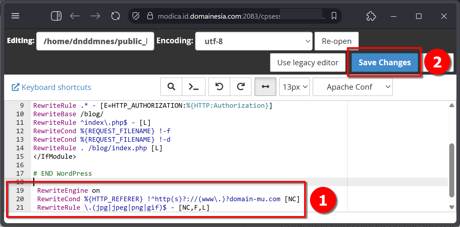This screenshot has width=460, height=227.
Task: Click the file path Editing field
Action: pos(95,41)
